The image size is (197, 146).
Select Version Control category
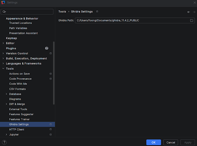17,54
